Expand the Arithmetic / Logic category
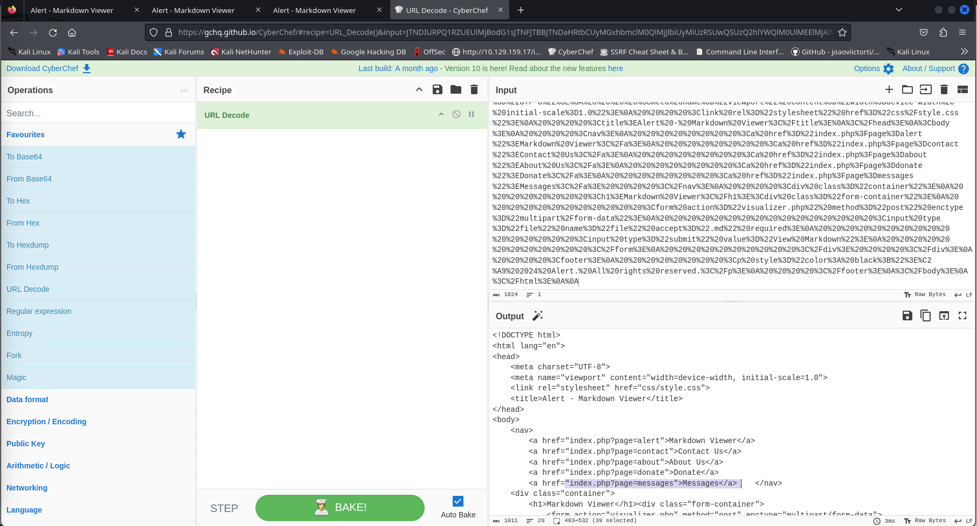The image size is (977, 526). tap(98, 466)
